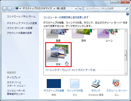The image size is (131, 101).
Task: Click the そら label under window color
Action: coord(75,95)
